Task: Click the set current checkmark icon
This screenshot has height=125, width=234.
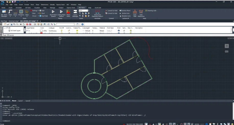Action: [8, 24]
